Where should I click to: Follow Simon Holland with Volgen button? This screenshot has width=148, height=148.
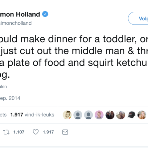point(138,18)
